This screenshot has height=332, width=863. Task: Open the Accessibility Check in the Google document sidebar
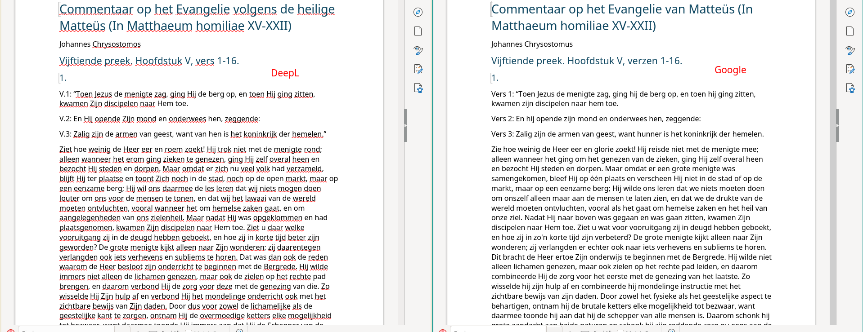(850, 88)
